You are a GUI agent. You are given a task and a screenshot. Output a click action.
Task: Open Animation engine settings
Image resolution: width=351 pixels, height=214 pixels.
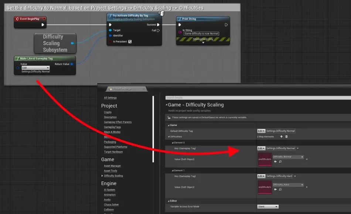(x=110, y=195)
